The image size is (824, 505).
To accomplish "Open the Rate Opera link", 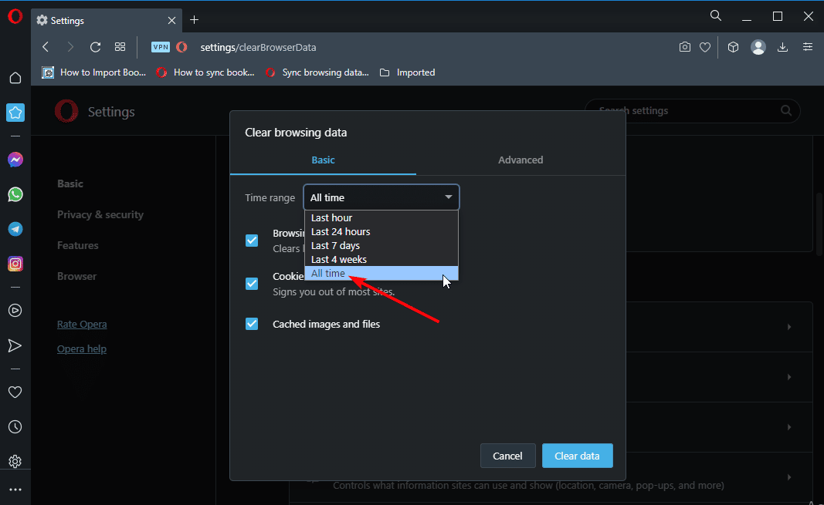I will [x=82, y=324].
